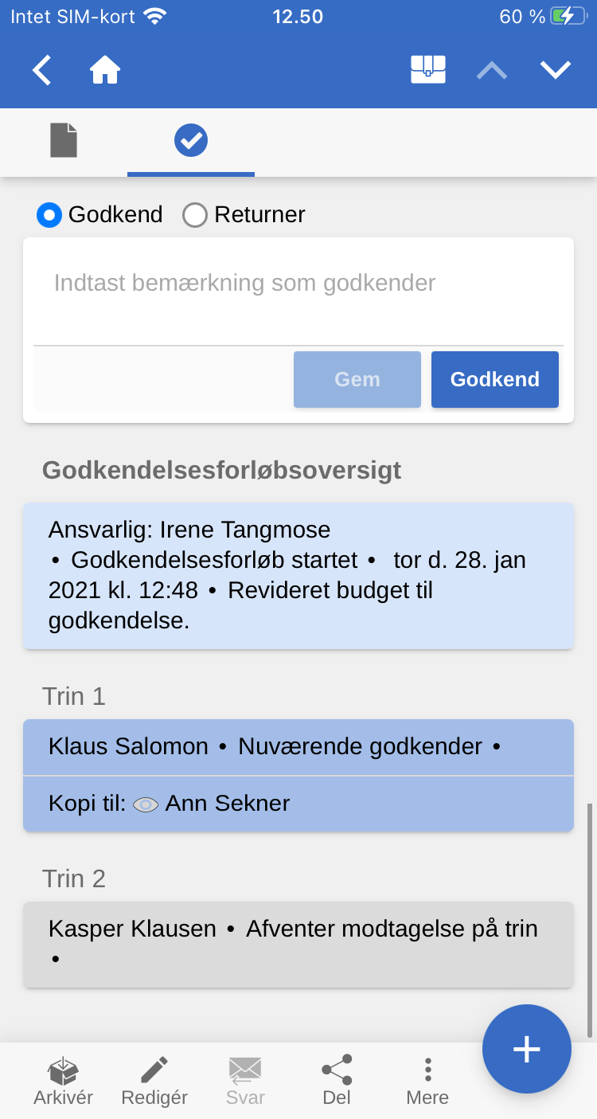Tap the Redigér pencil icon

pos(154,1070)
